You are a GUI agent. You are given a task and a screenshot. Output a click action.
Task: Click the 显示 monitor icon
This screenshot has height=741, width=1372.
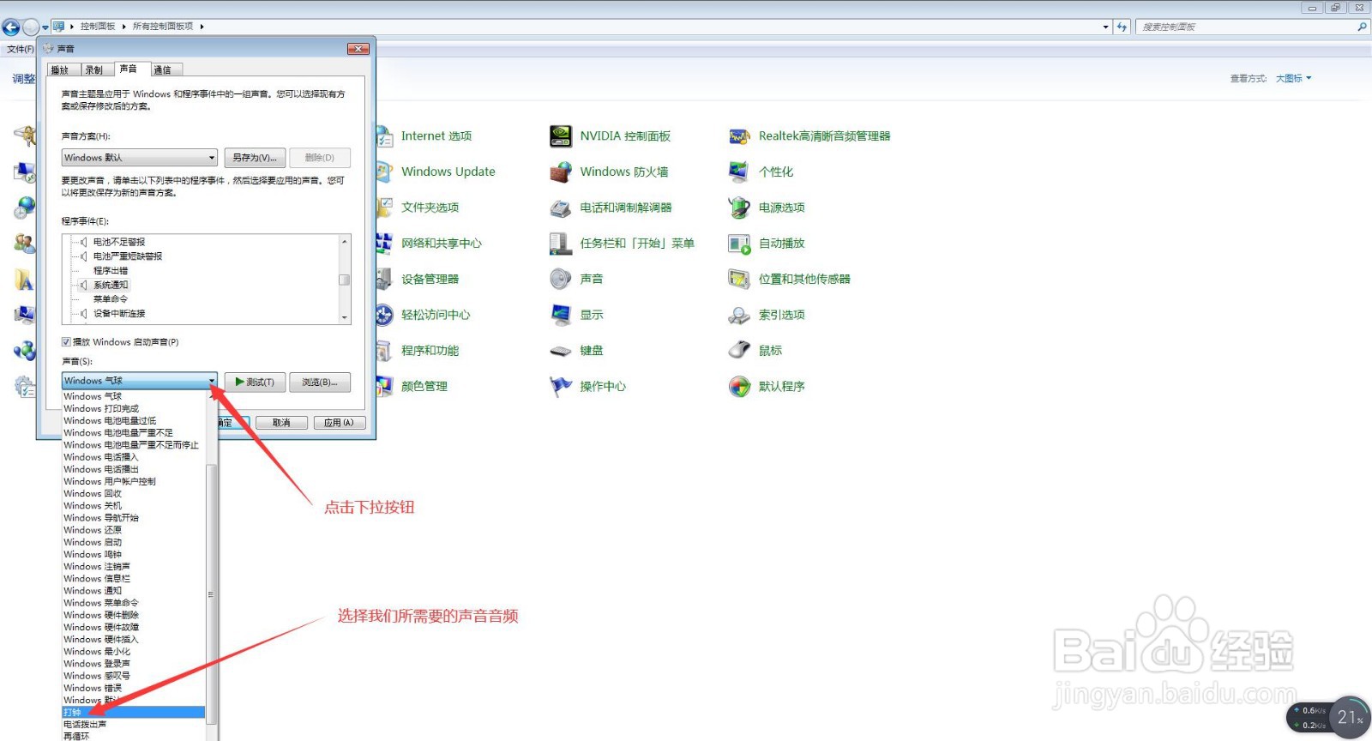(x=561, y=316)
